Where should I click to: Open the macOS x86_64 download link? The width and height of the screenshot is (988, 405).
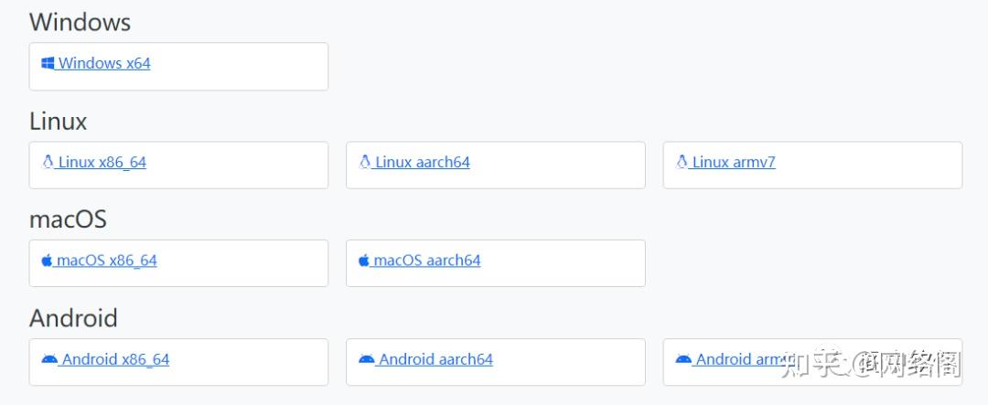coord(107,261)
